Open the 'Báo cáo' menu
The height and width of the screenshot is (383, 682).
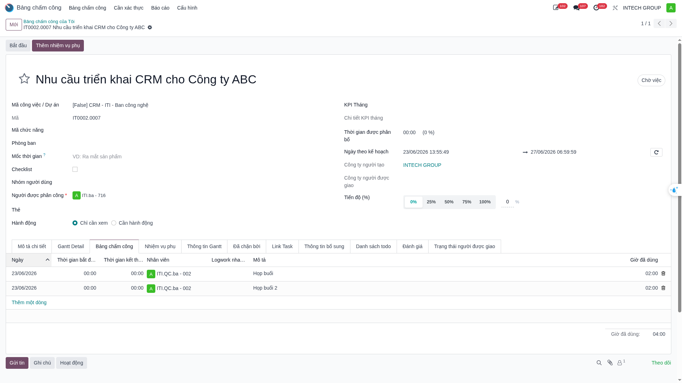tap(160, 8)
